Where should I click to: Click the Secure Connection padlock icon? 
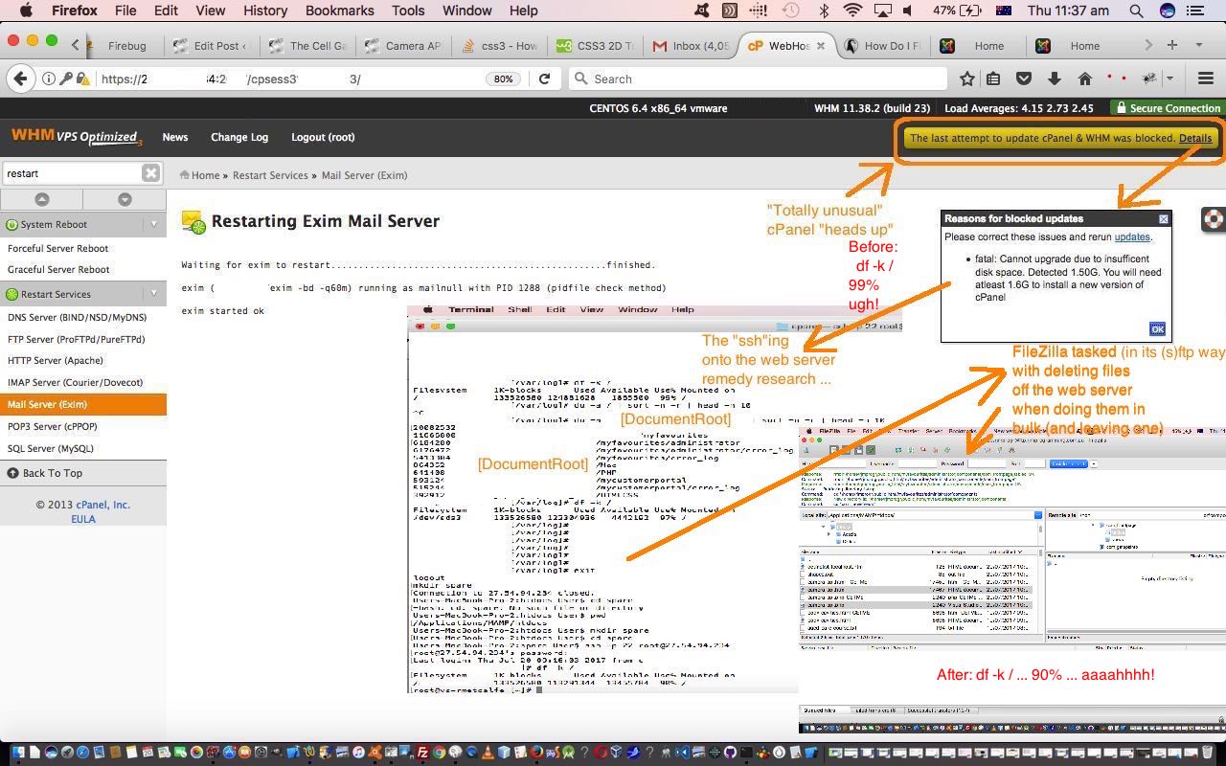(x=1121, y=108)
